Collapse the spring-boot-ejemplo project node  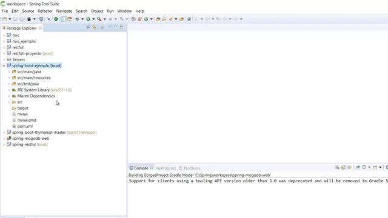point(4,66)
